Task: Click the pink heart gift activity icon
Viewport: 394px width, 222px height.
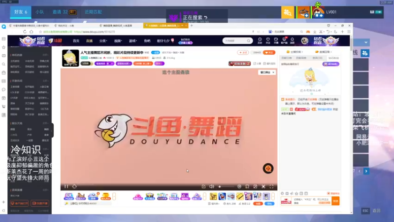Action: click(138, 196)
